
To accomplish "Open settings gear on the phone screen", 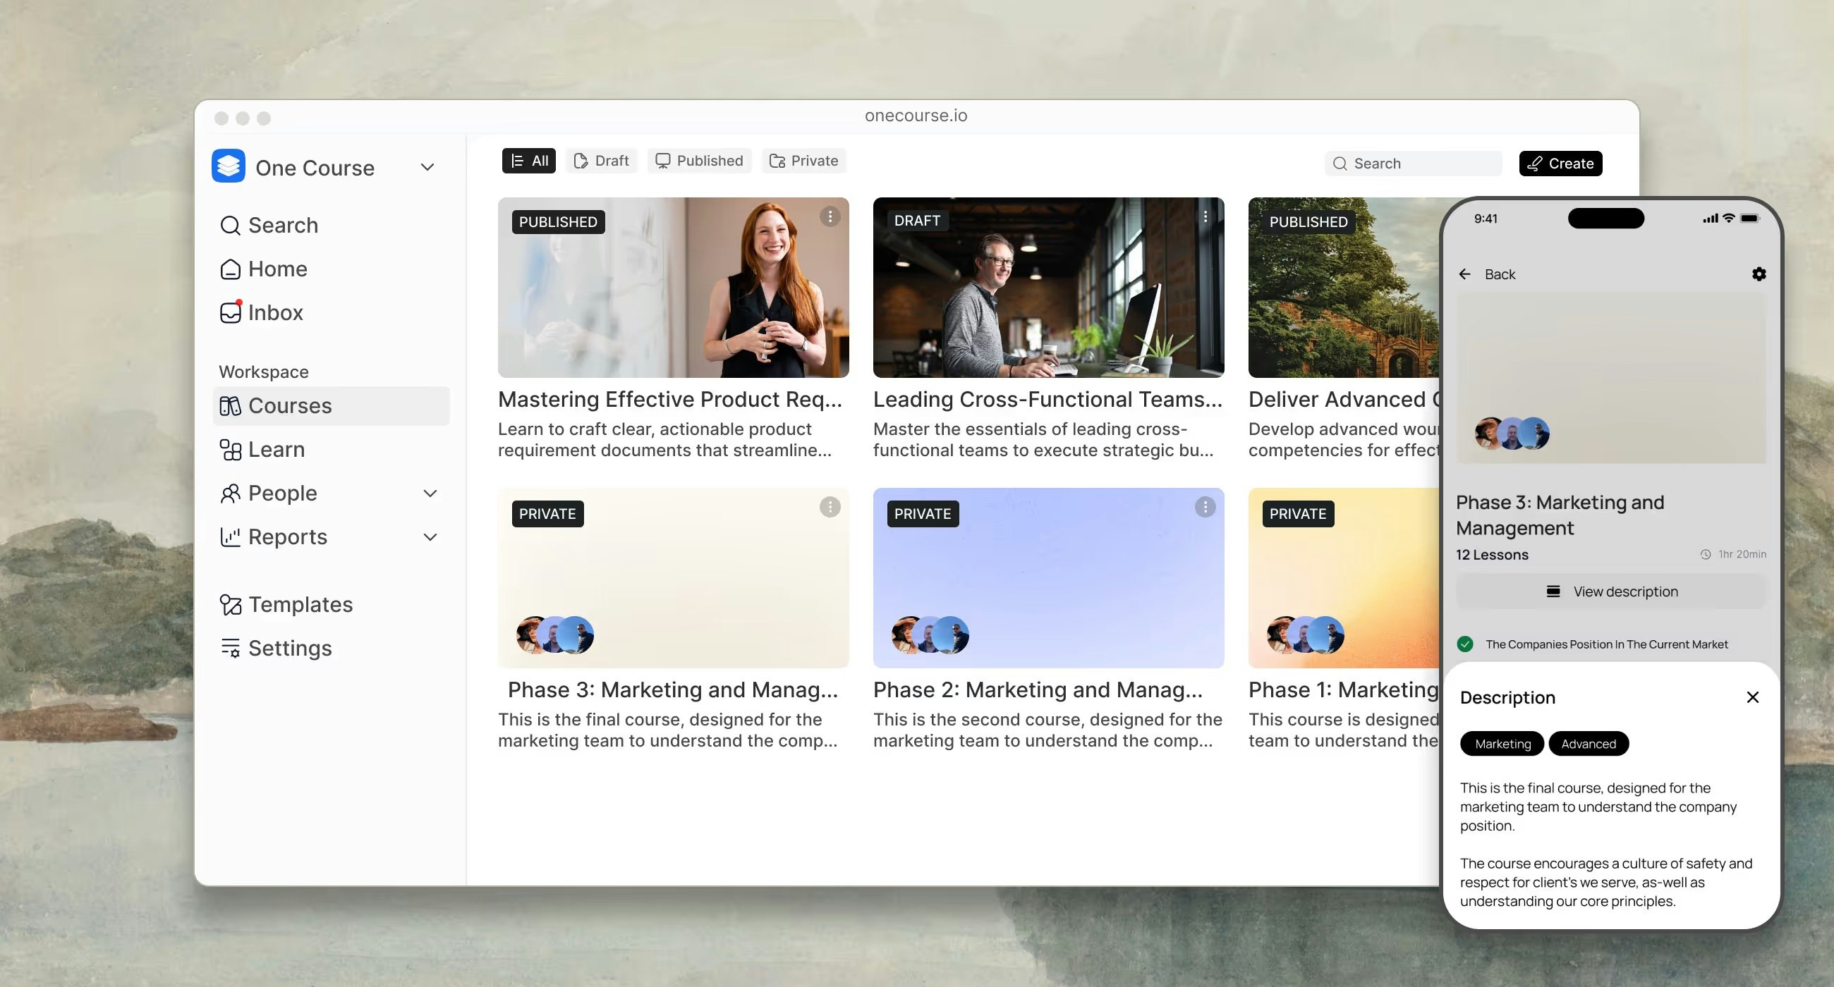I will click(1759, 274).
